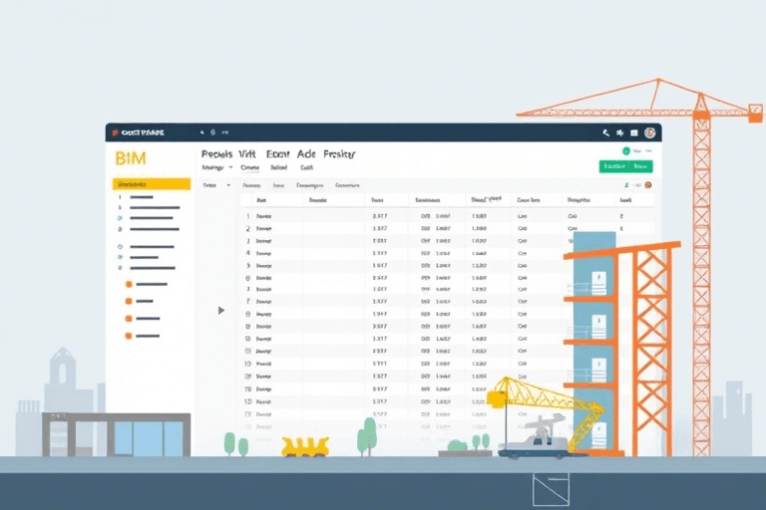The width and height of the screenshot is (766, 510).
Task: Select the first blue circle marker in the sidebar list
Action: (x=120, y=218)
